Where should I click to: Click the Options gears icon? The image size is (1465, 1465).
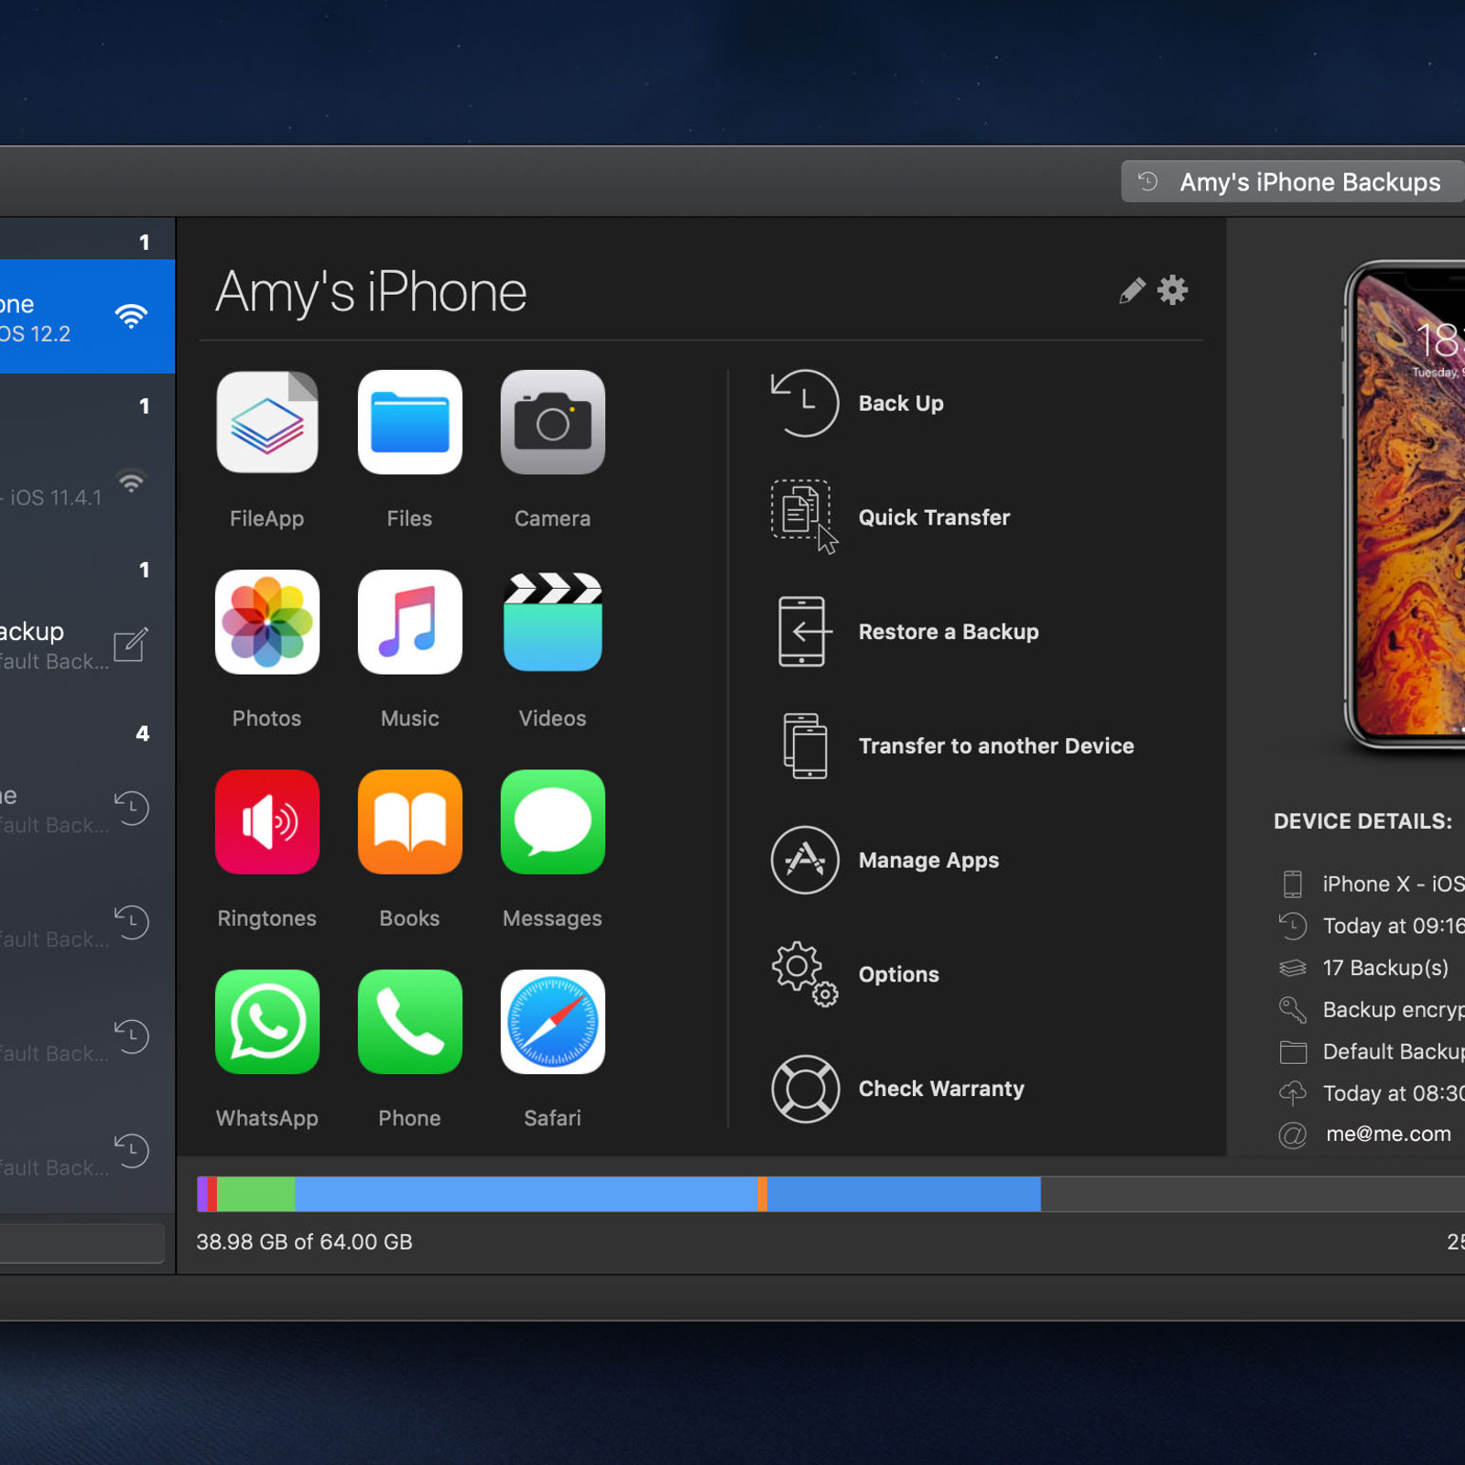[805, 974]
